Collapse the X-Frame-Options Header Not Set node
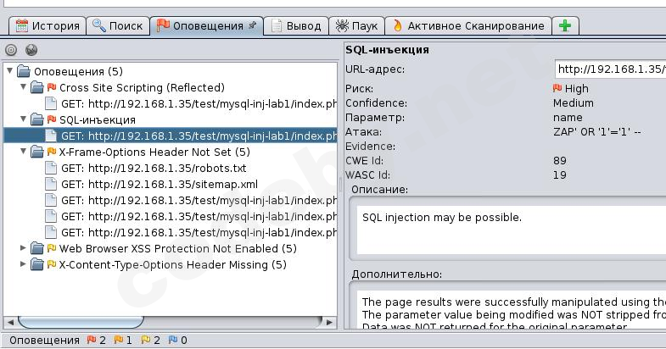The height and width of the screenshot is (349, 666). tap(24, 152)
